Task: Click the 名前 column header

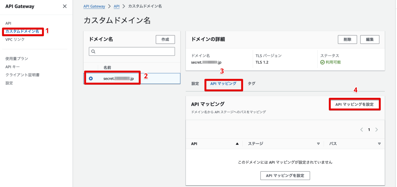Action: [x=107, y=67]
